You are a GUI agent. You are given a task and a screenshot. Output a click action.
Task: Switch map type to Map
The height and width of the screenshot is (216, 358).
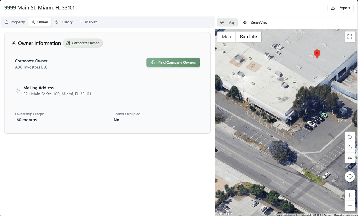tap(226, 37)
